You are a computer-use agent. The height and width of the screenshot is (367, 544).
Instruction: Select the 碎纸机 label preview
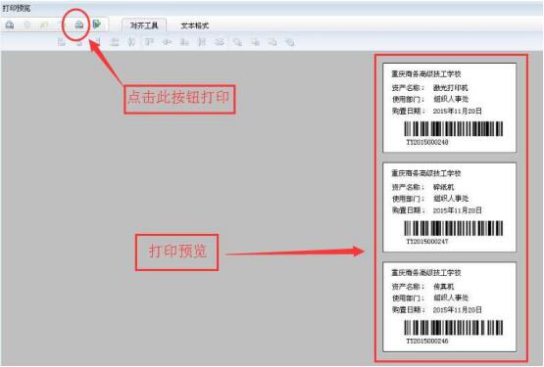[x=449, y=207]
